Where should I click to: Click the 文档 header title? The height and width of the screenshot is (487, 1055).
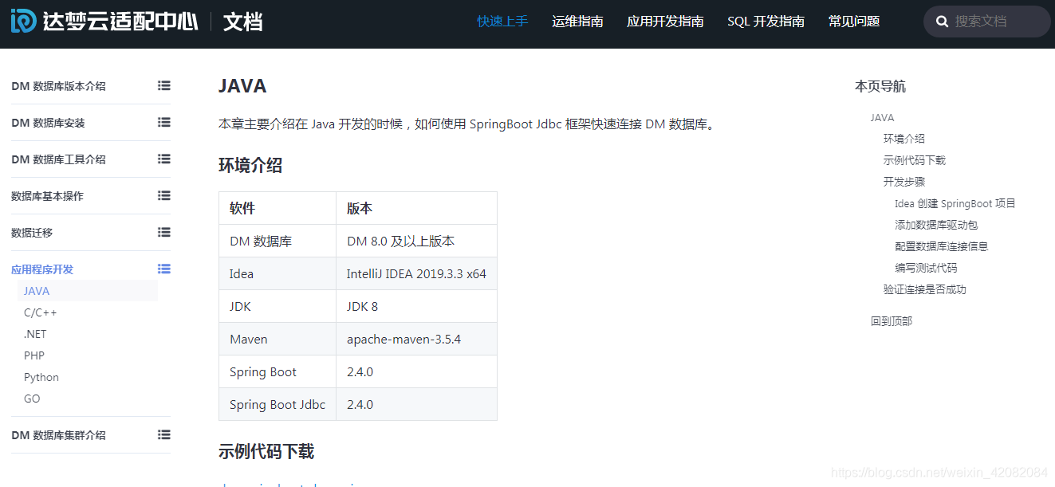[x=242, y=22]
